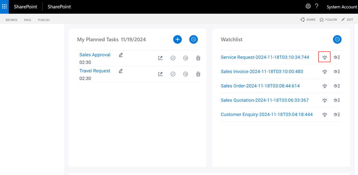Unwatch the Sales Order item
The height and width of the screenshot is (175, 358).
pos(324,86)
